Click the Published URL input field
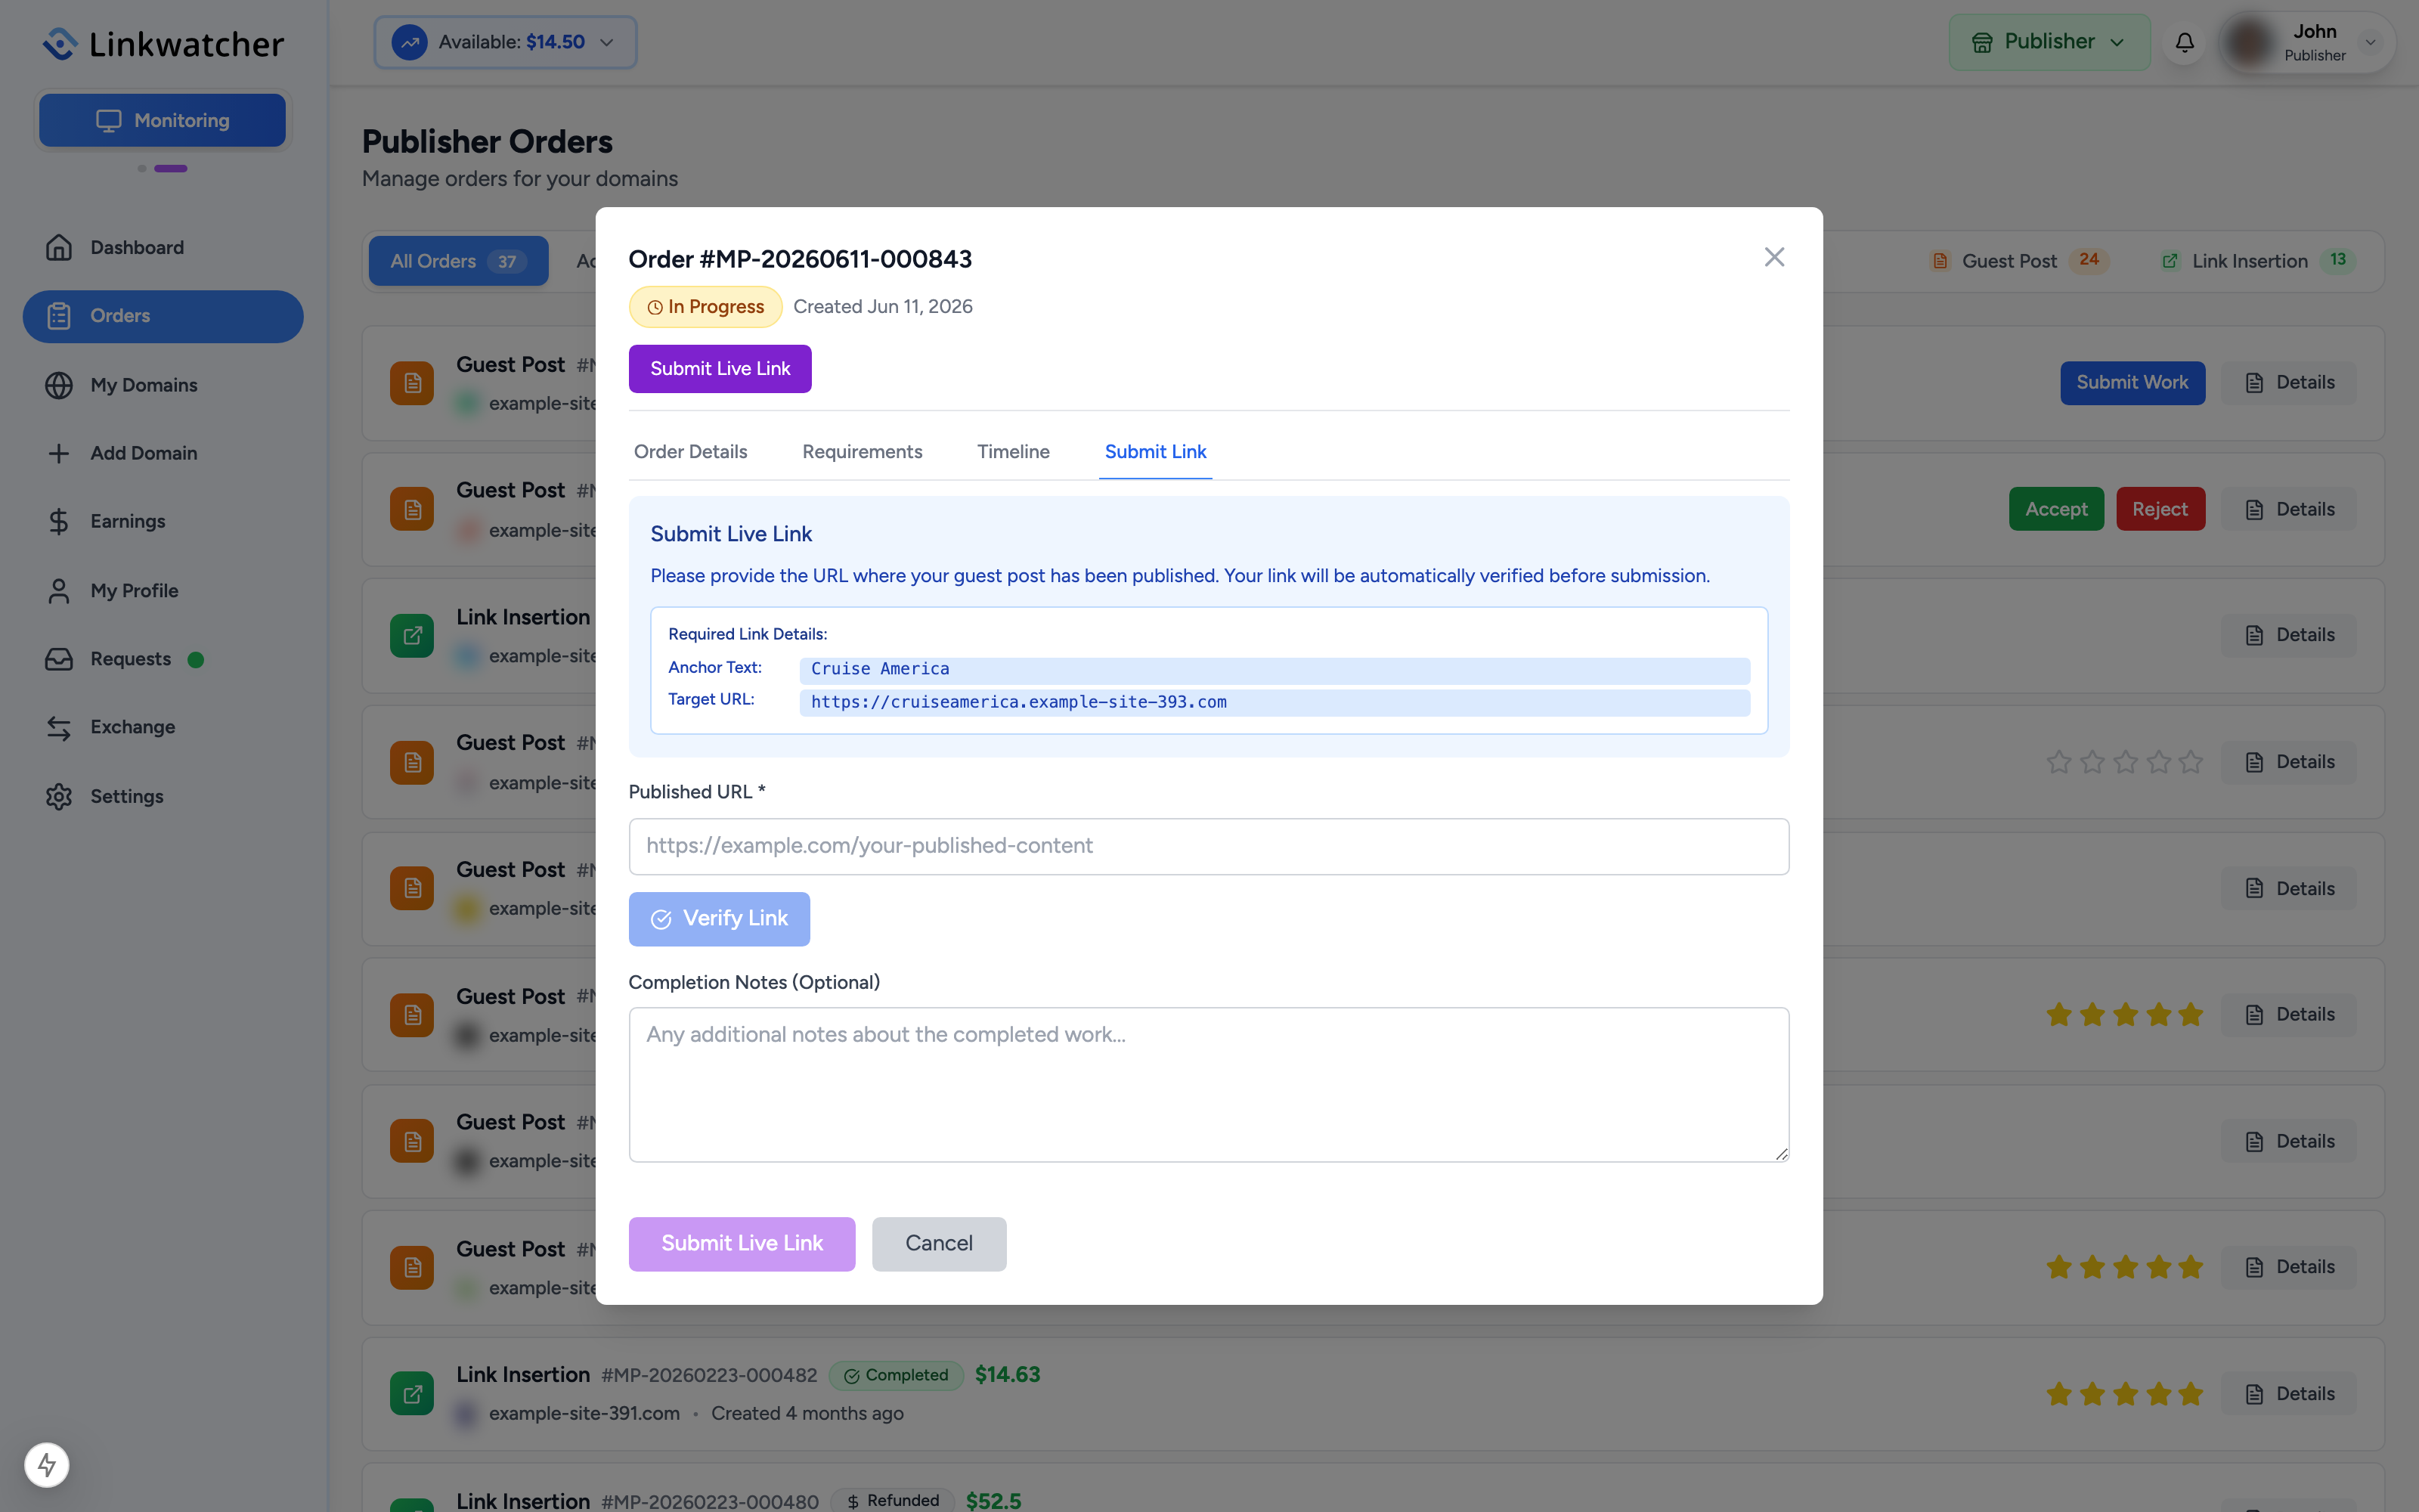Image resolution: width=2419 pixels, height=1512 pixels. pyautogui.click(x=1209, y=846)
